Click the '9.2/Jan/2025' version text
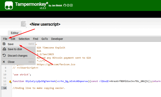This screenshot has width=161, height=97. click(x=45, y=54)
